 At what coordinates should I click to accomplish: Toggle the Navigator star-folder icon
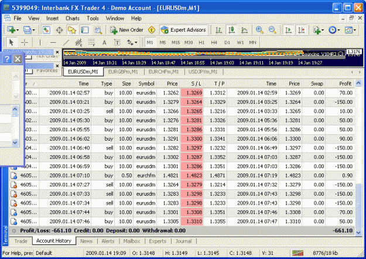pos(72,30)
